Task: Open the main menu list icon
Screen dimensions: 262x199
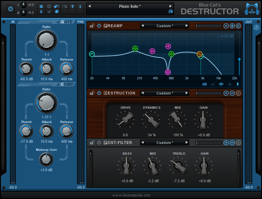Action: (x=41, y=6)
